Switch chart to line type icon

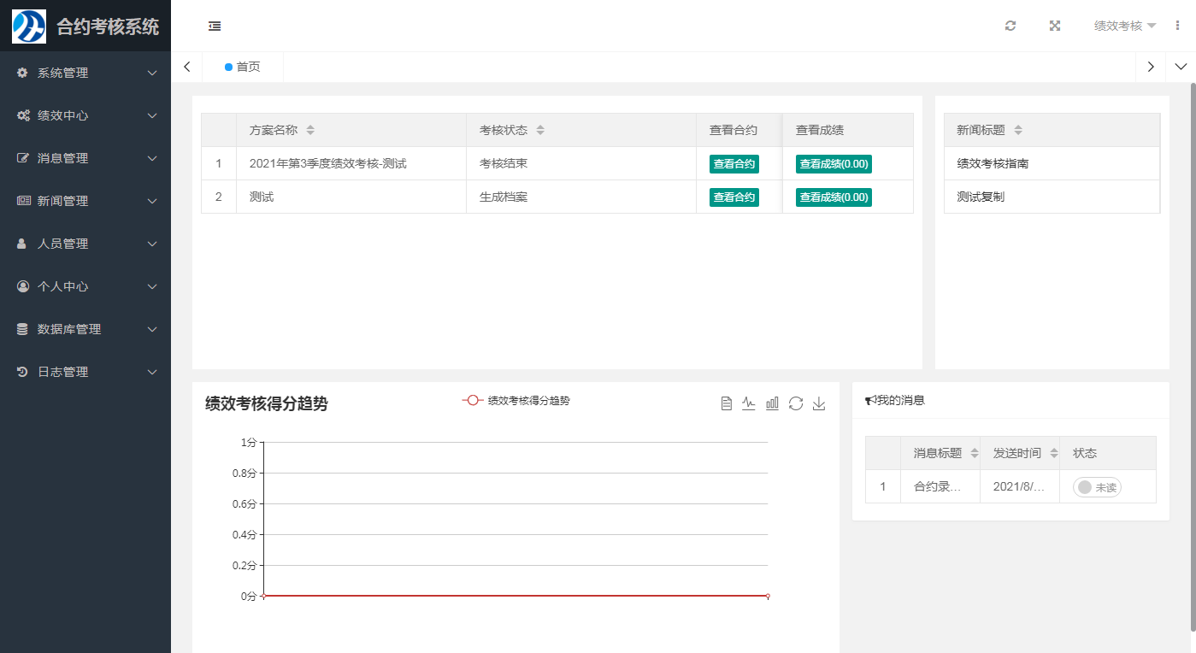pyautogui.click(x=749, y=403)
